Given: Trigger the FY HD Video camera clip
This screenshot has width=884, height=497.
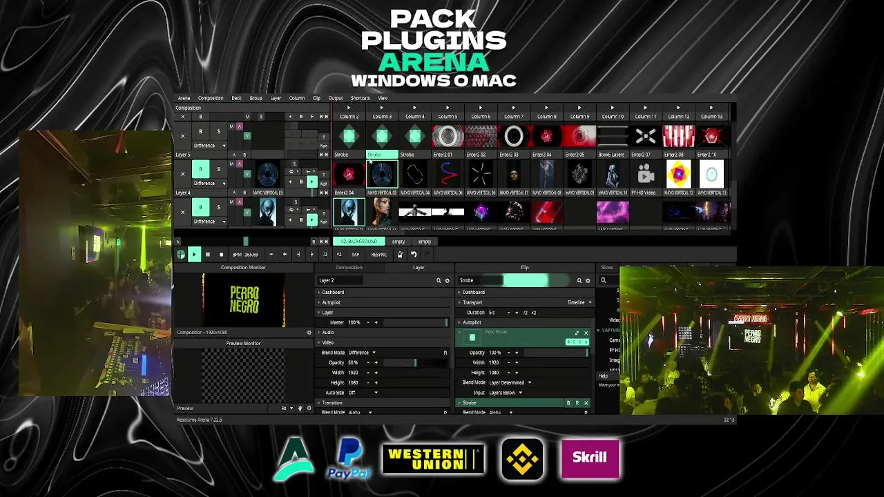Looking at the screenshot, I should 646,175.
